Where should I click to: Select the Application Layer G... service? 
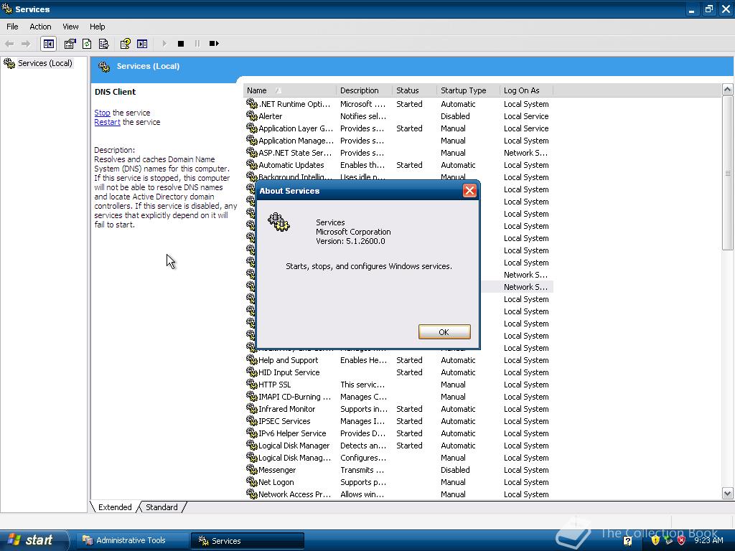coord(398,128)
